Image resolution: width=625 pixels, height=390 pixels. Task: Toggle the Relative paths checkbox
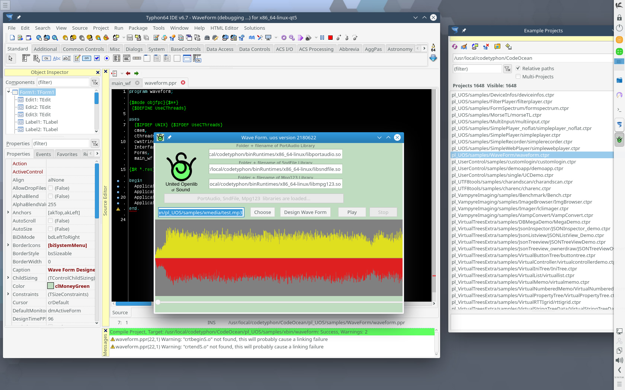(x=518, y=68)
